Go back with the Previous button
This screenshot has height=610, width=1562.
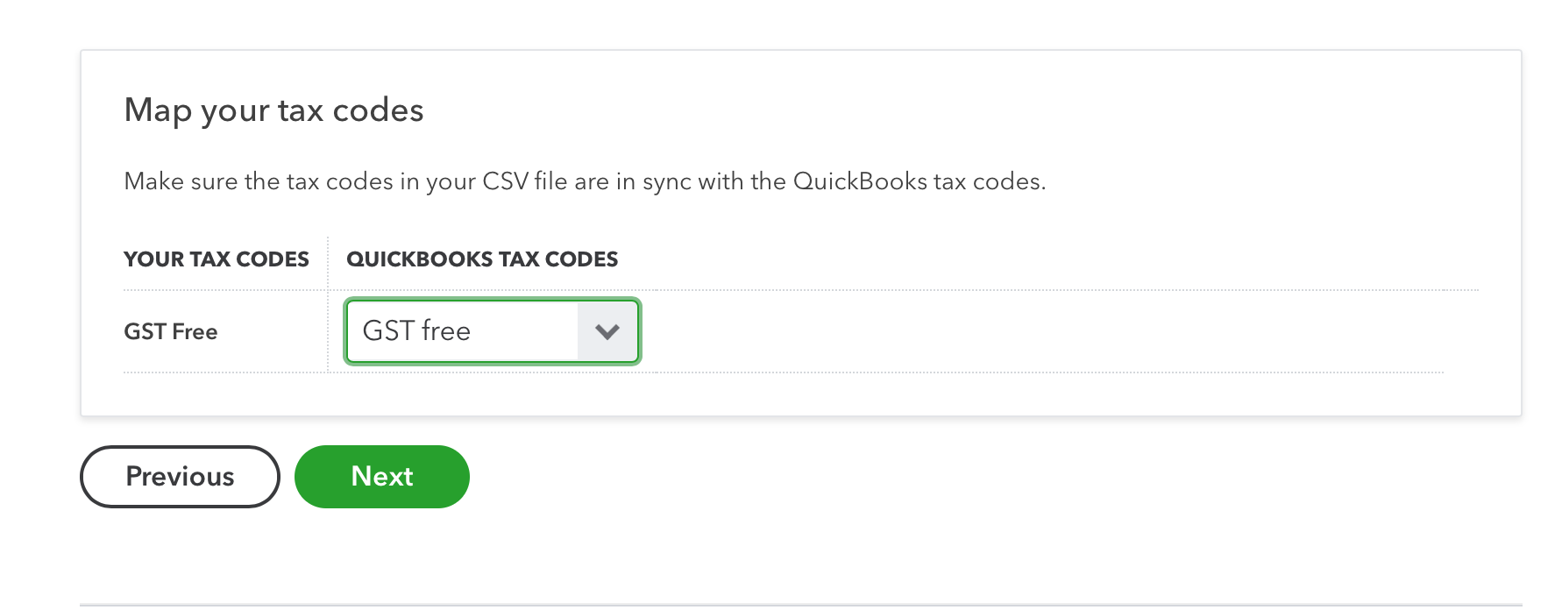click(x=180, y=476)
